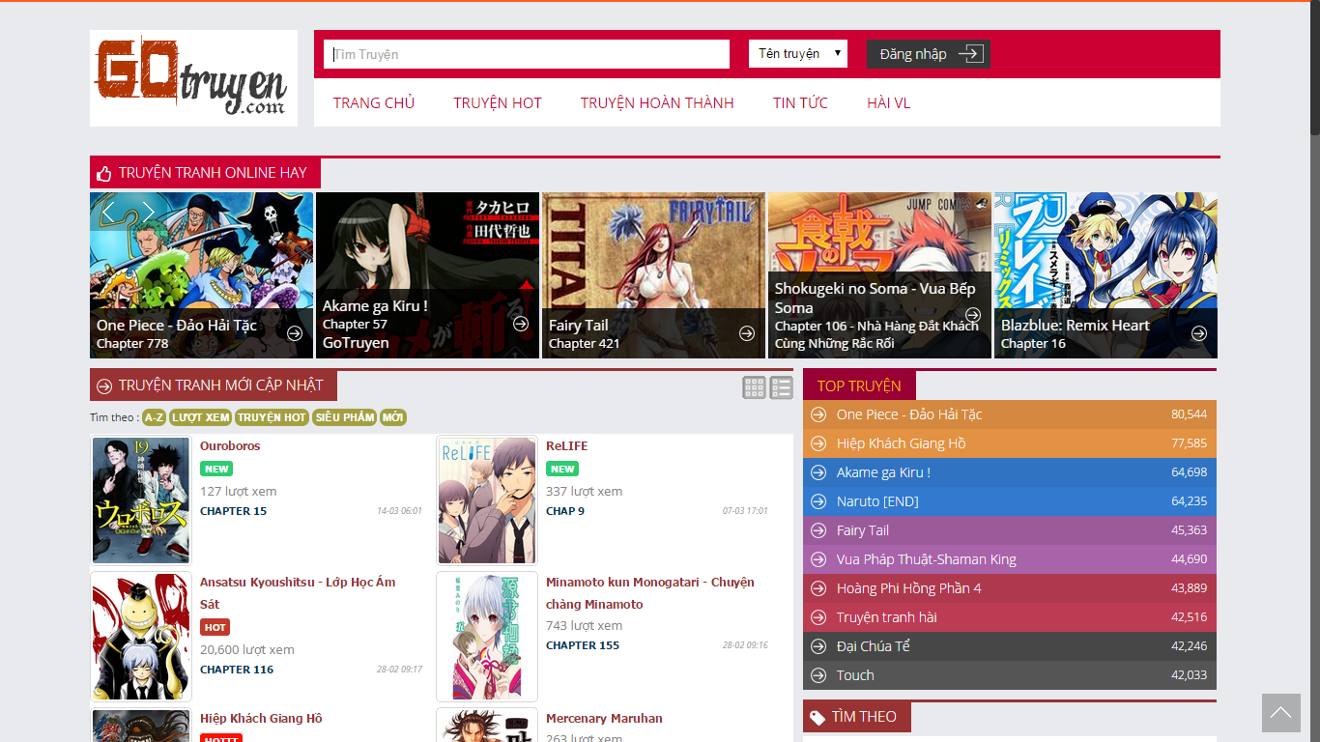Click the arrow icon on Akame ga Kiru banner

tap(521, 324)
